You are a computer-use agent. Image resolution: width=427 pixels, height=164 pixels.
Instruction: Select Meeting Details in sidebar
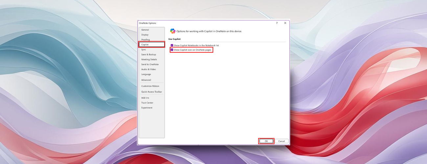click(151, 59)
